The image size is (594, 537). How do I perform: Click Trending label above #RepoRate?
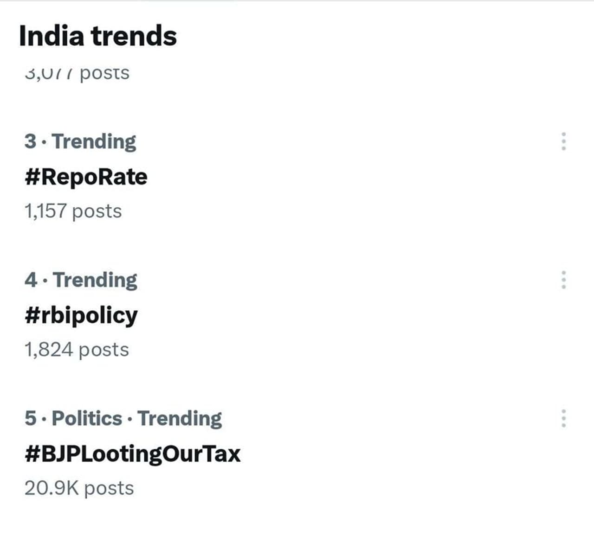coord(94,141)
